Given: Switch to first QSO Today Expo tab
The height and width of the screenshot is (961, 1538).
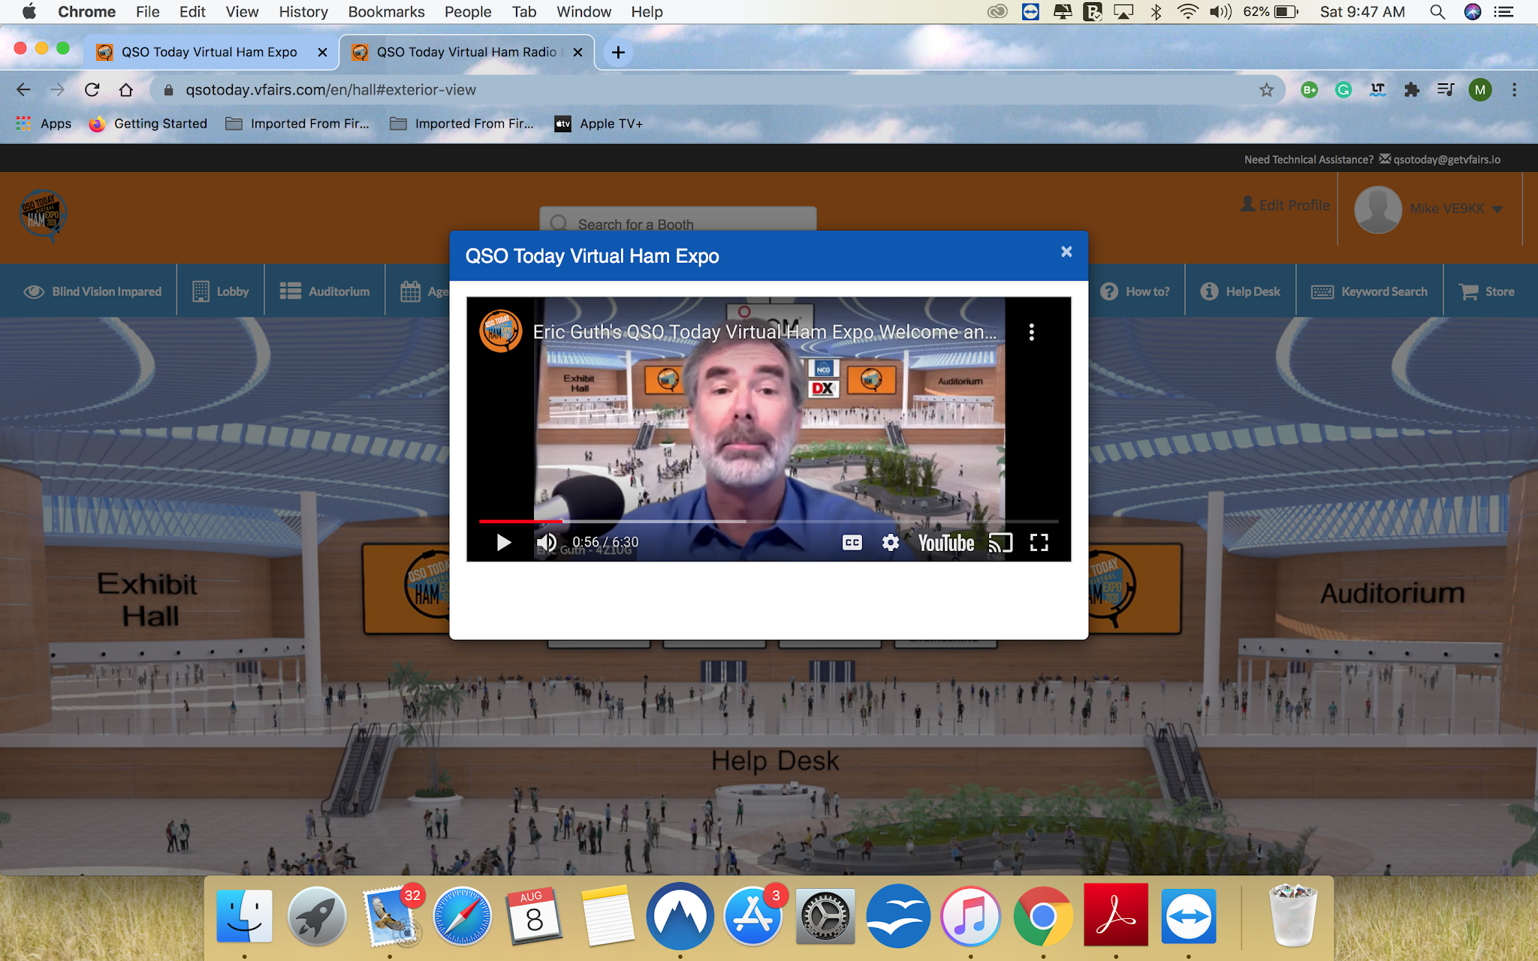Looking at the screenshot, I should (x=209, y=52).
